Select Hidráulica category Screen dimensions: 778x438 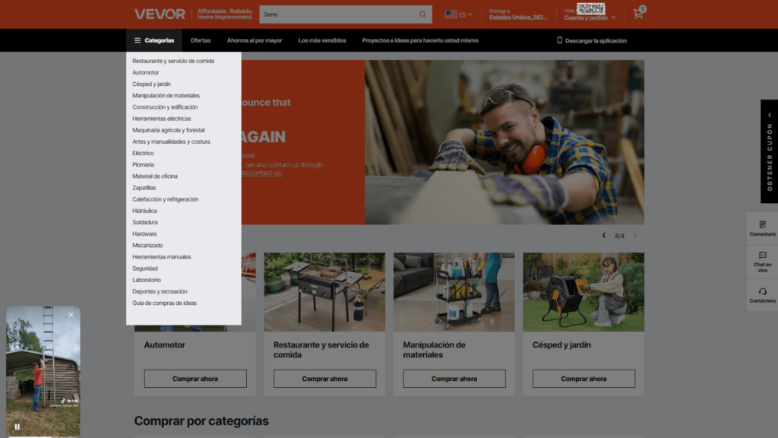tap(144, 211)
